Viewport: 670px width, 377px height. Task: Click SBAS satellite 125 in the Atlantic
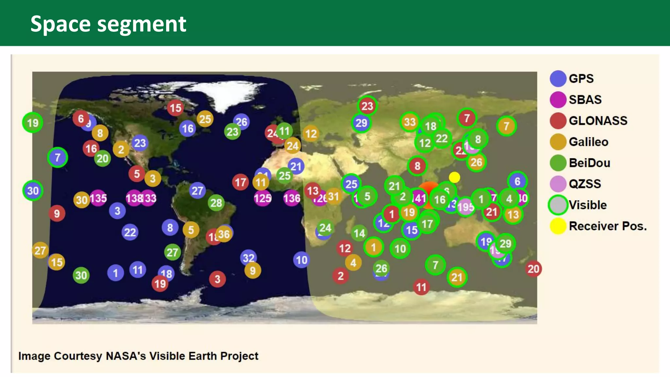262,198
